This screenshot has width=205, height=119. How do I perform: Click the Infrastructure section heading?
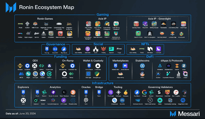(x=102, y=83)
